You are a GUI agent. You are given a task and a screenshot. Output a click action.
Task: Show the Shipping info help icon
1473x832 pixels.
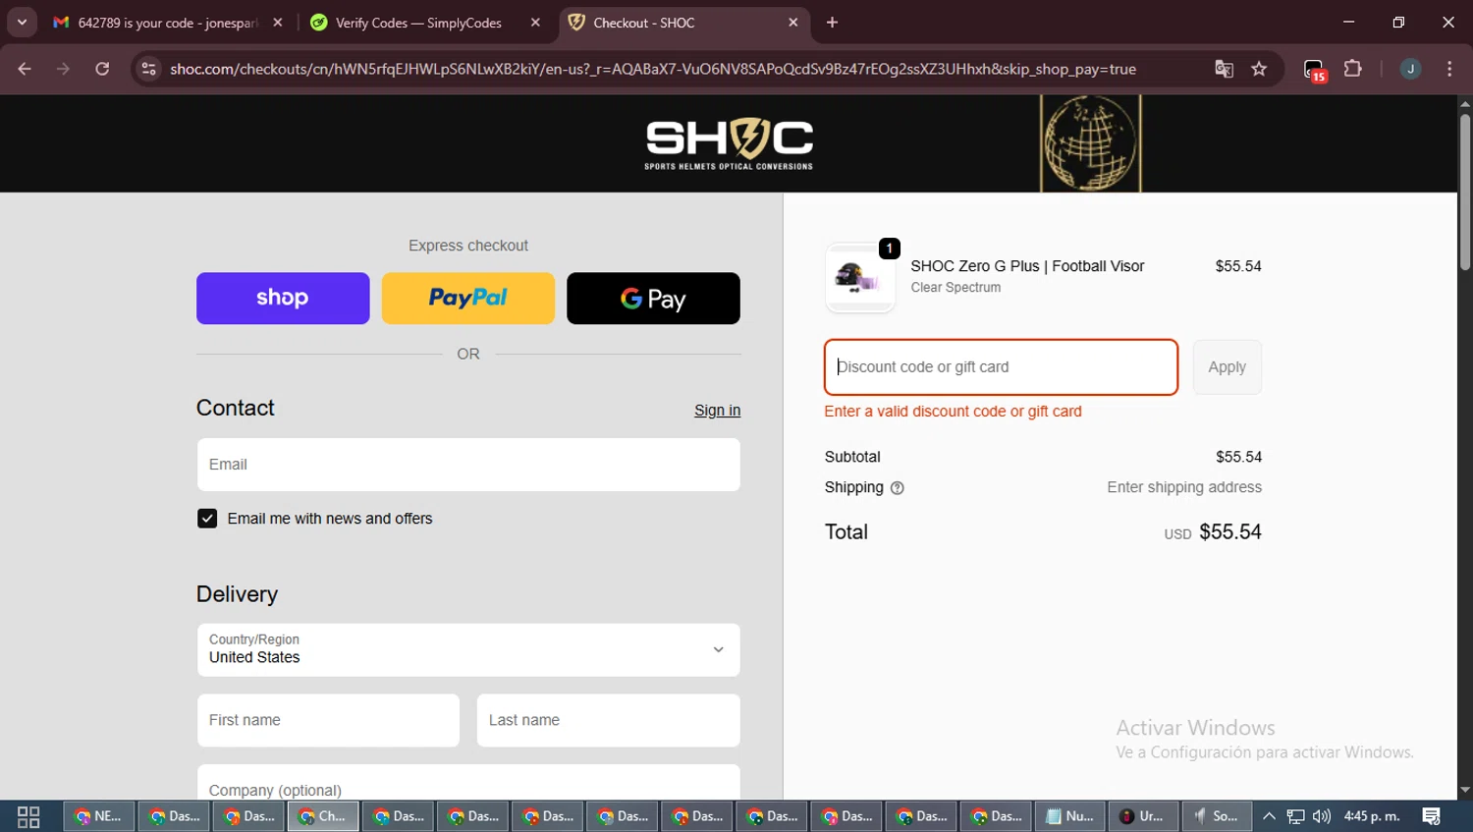pos(897,488)
